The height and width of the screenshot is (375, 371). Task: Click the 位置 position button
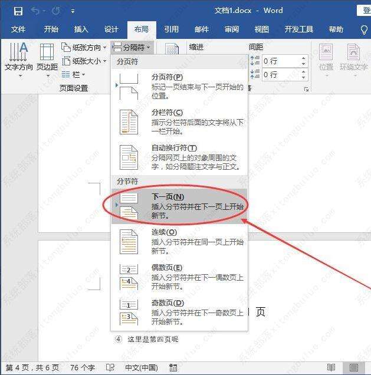click(326, 60)
